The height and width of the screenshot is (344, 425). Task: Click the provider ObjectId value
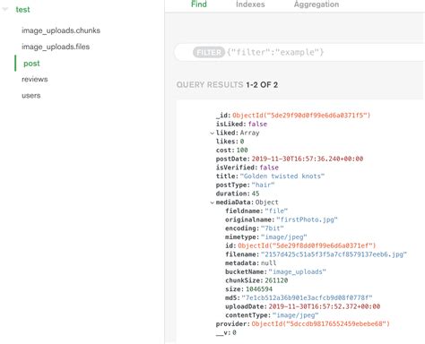point(321,324)
